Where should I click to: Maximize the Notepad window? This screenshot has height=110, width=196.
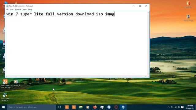[140, 6]
